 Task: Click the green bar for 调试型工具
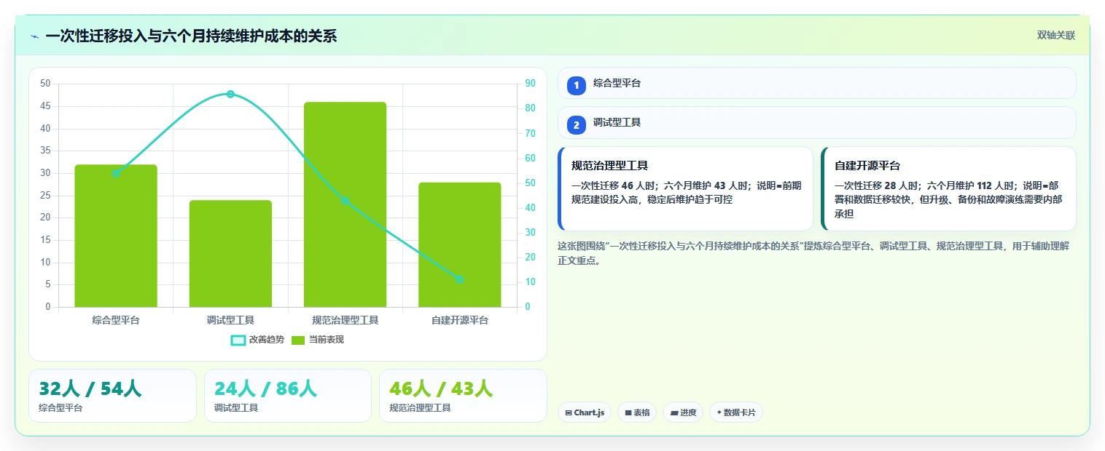click(230, 254)
